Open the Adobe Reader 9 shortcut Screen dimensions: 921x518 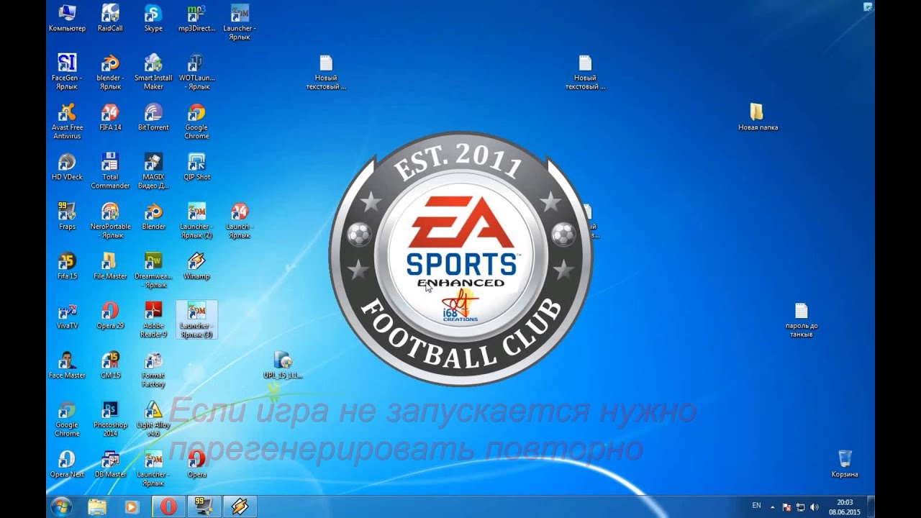click(153, 319)
